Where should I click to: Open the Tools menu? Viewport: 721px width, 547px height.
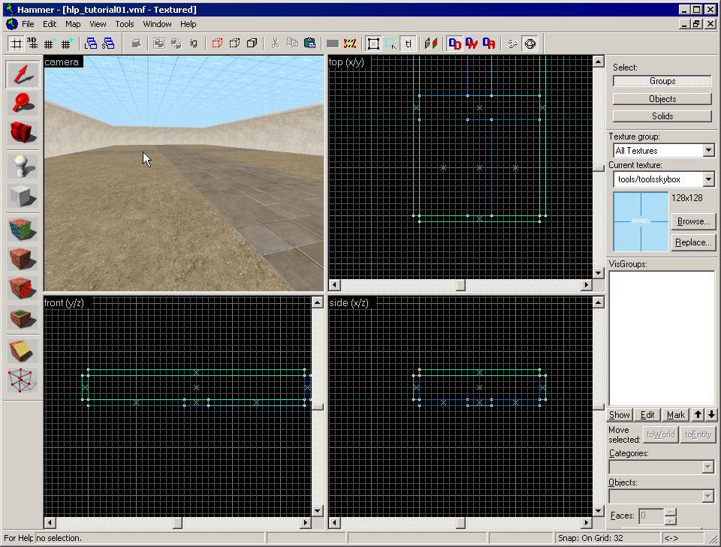pos(124,24)
